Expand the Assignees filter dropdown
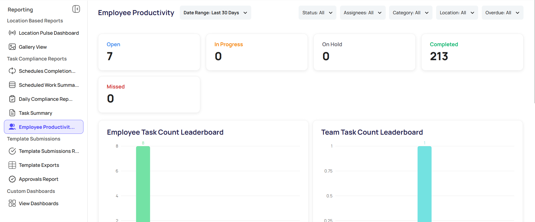The width and height of the screenshot is (535, 222). 363,13
